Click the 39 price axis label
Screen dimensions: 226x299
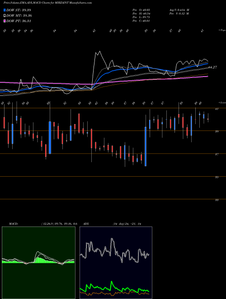tap(217, 131)
